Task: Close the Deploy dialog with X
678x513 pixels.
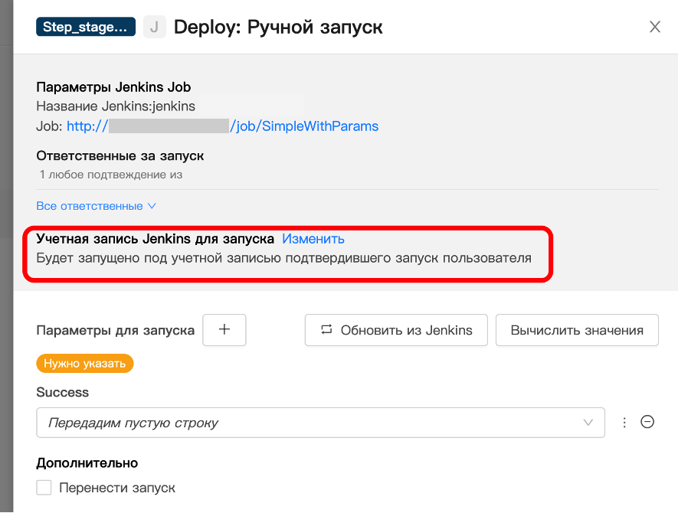Action: click(655, 28)
